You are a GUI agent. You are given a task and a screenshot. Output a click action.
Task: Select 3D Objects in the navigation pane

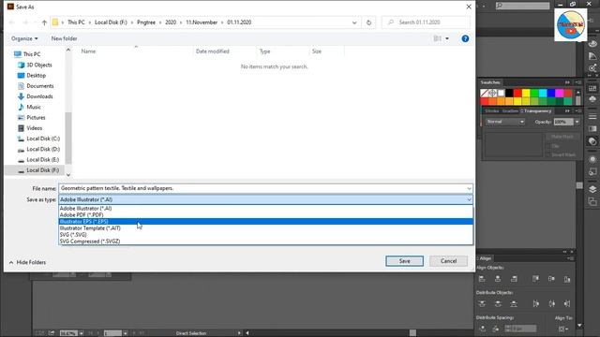[39, 65]
